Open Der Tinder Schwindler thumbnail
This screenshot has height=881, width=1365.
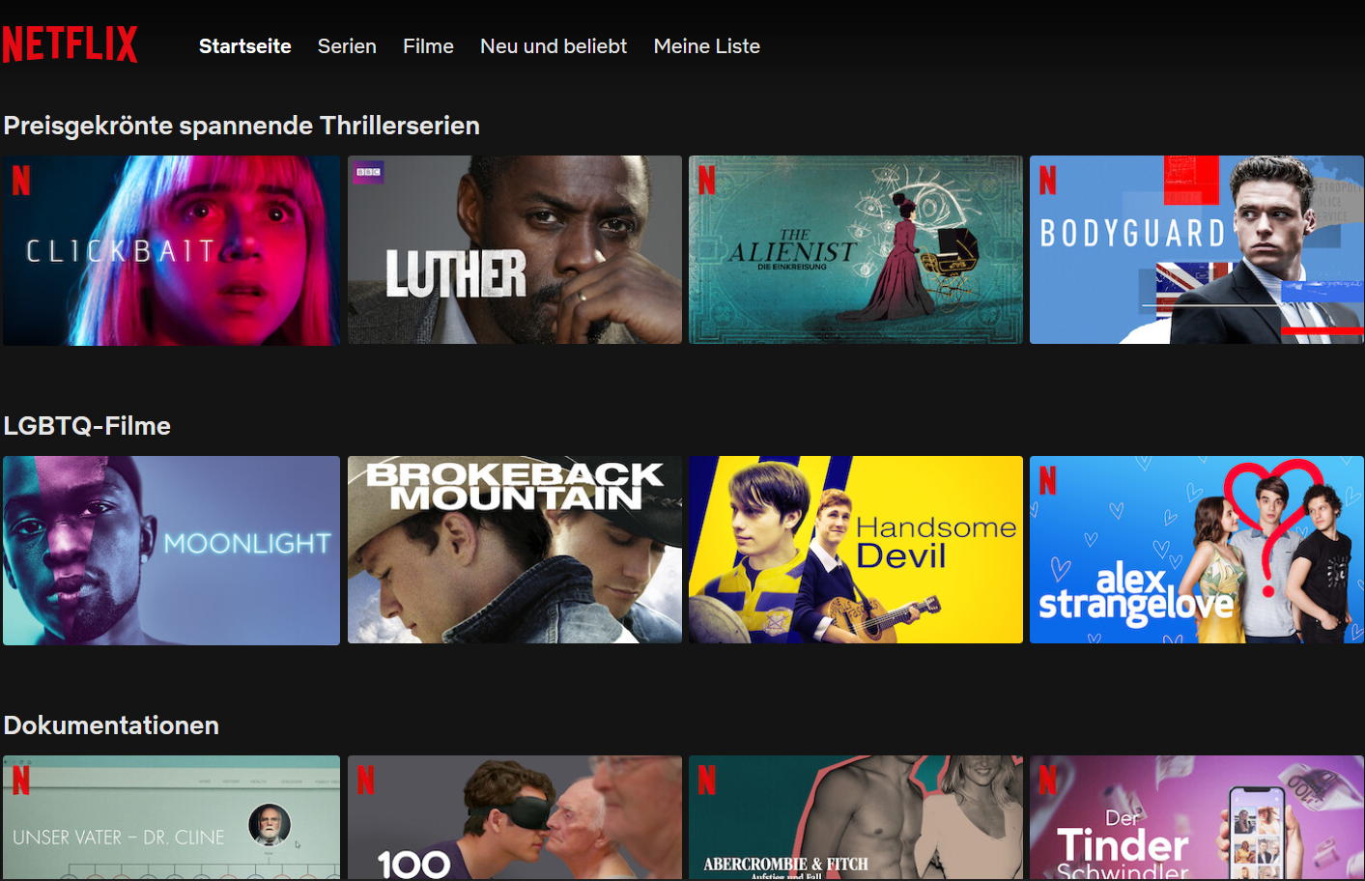tap(1197, 817)
